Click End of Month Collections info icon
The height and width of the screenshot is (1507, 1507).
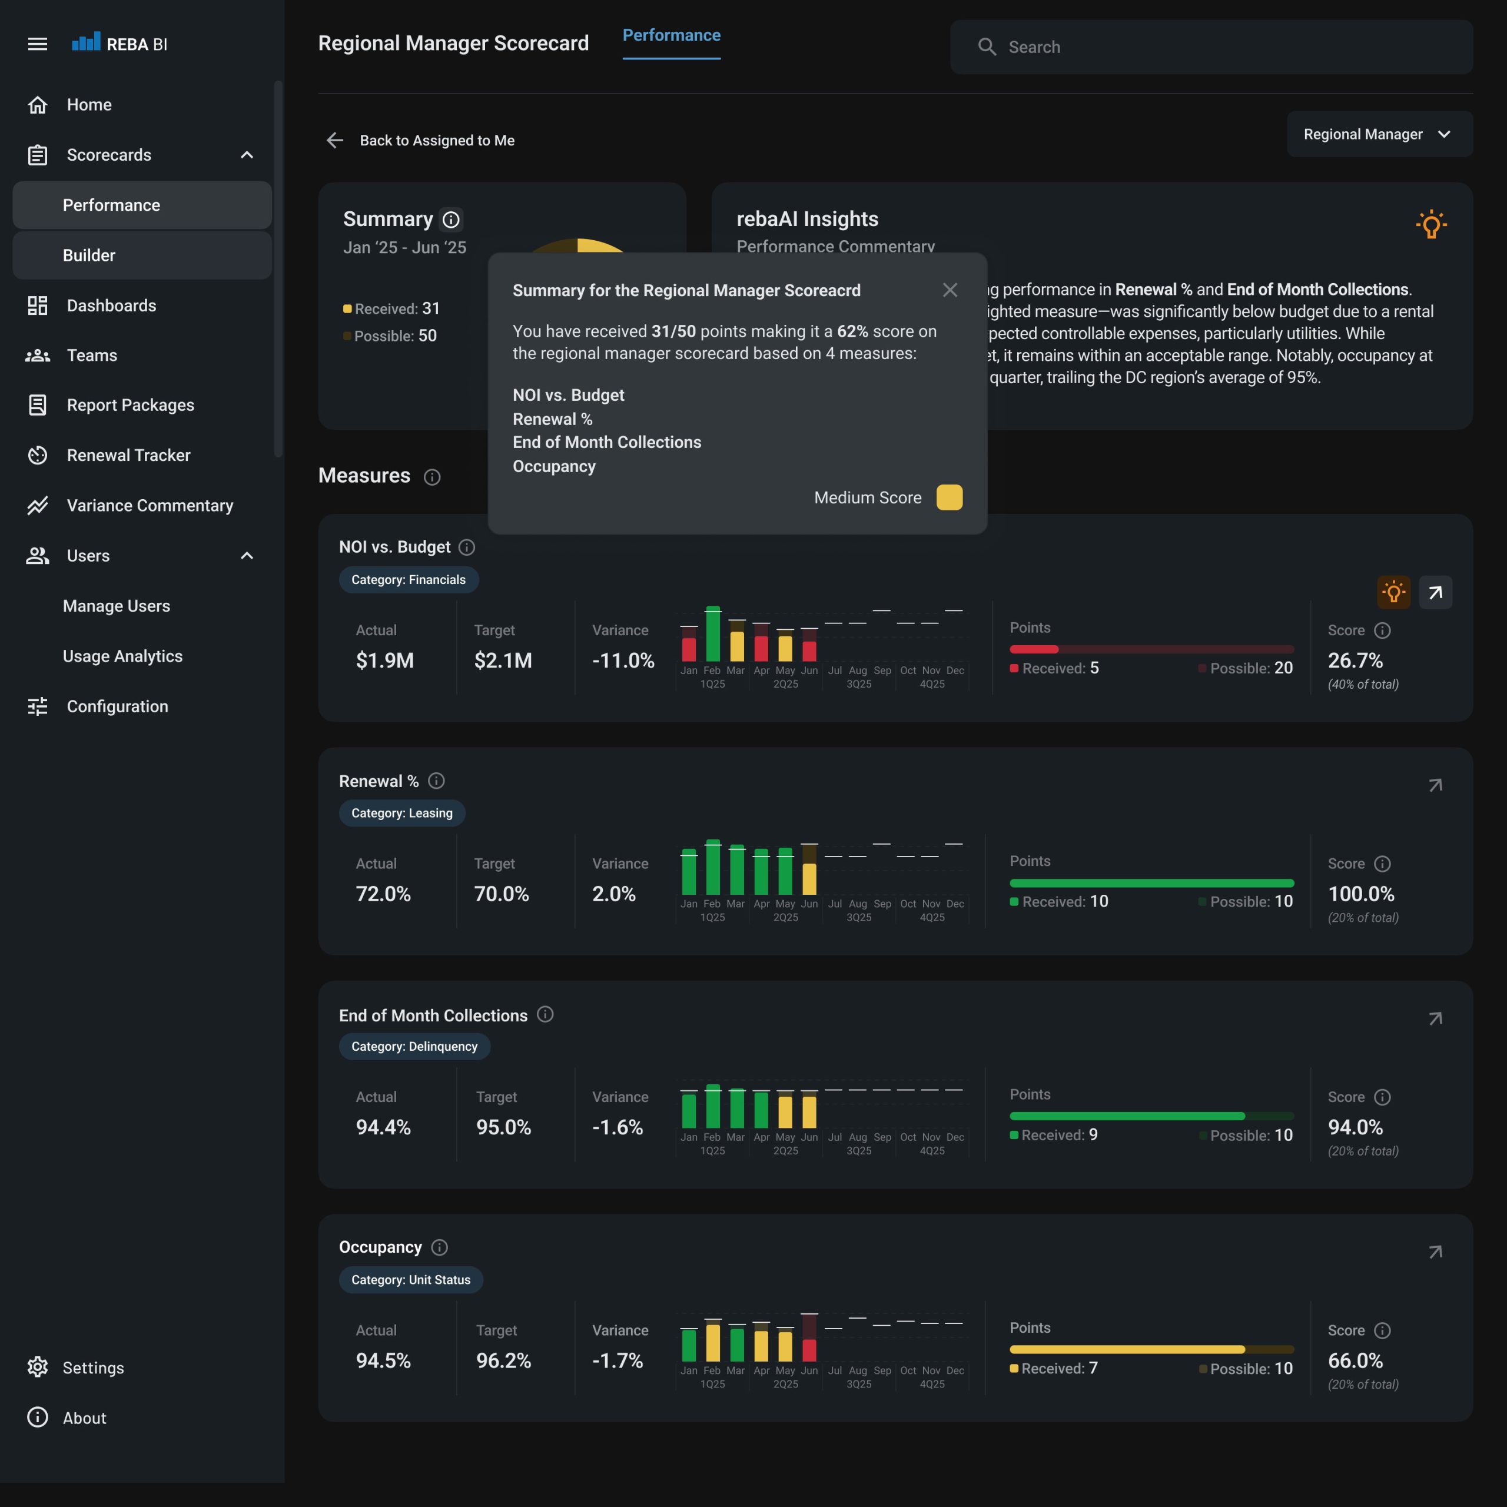(545, 1014)
